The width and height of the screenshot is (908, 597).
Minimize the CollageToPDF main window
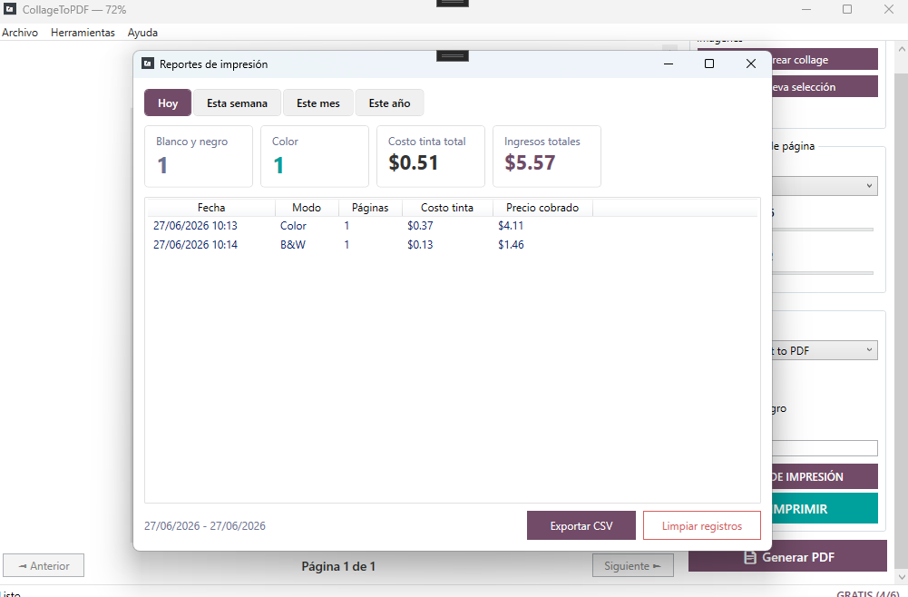[x=805, y=9]
